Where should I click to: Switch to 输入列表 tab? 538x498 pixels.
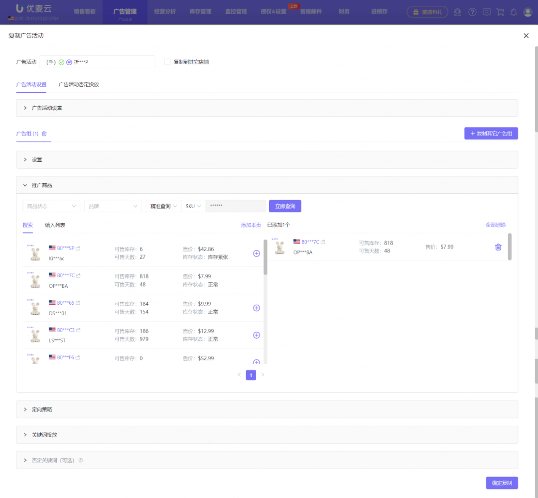(55, 225)
